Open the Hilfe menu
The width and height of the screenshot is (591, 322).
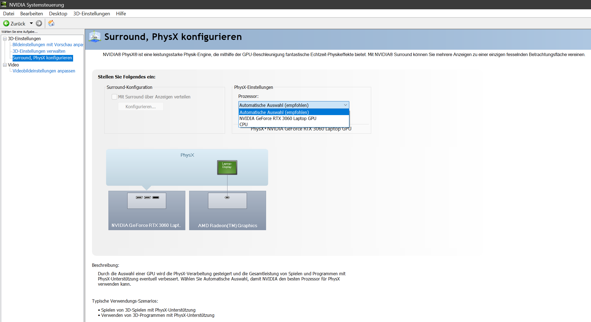tap(121, 13)
